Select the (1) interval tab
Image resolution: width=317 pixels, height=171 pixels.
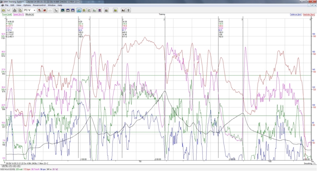(x=11, y=166)
